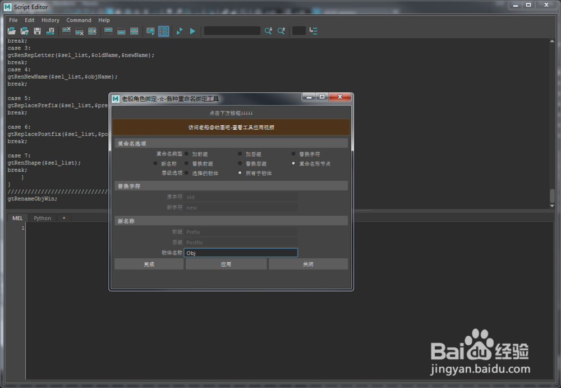Save script to shelf via toolbar icon
Image resolution: width=561 pixels, height=388 pixels.
50,31
